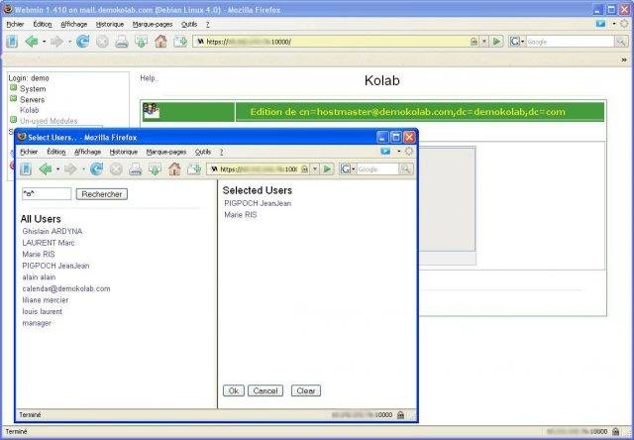Select louis laurent from All Users
634x440 pixels.
(x=42, y=312)
